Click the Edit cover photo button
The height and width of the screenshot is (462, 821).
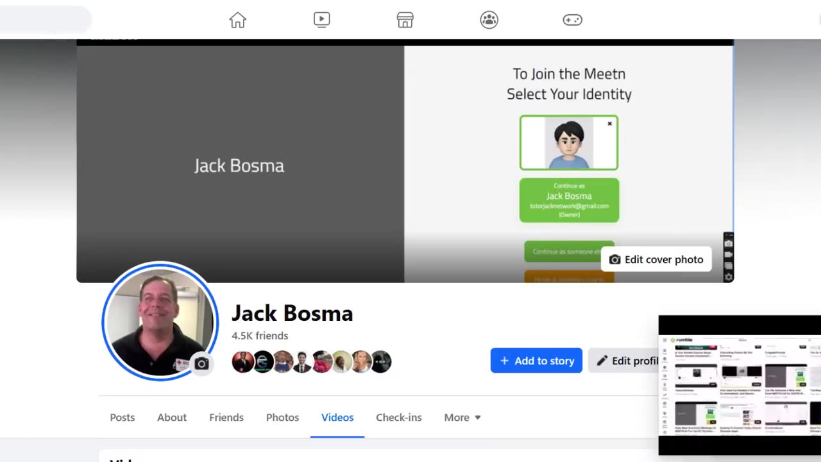click(656, 259)
